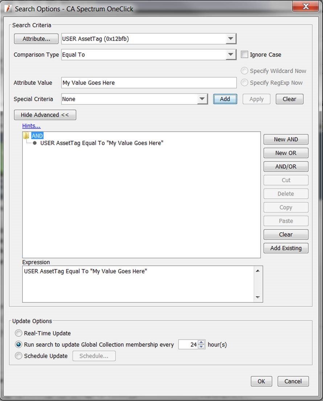
Task: Select Specify Wildcard Now radio option
Action: tap(244, 71)
